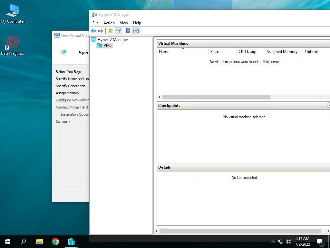This screenshot has width=330, height=248.
Task: Click 'No item selected.' text
Action: (245, 178)
